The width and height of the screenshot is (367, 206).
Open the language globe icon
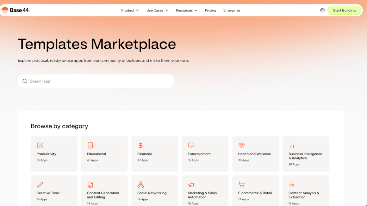click(x=322, y=10)
